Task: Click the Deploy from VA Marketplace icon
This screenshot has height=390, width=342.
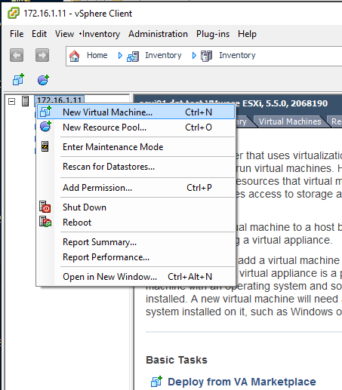Action: tap(156, 382)
